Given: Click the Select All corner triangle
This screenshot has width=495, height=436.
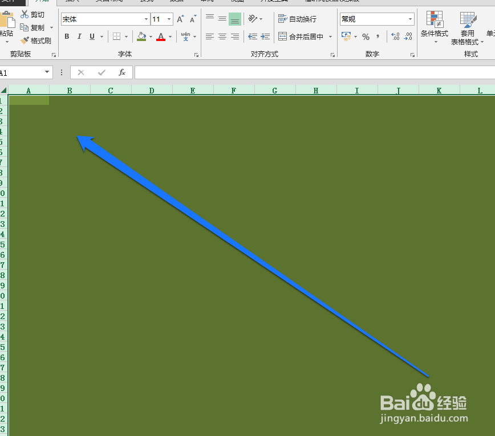Looking at the screenshot, I should 4,90.
